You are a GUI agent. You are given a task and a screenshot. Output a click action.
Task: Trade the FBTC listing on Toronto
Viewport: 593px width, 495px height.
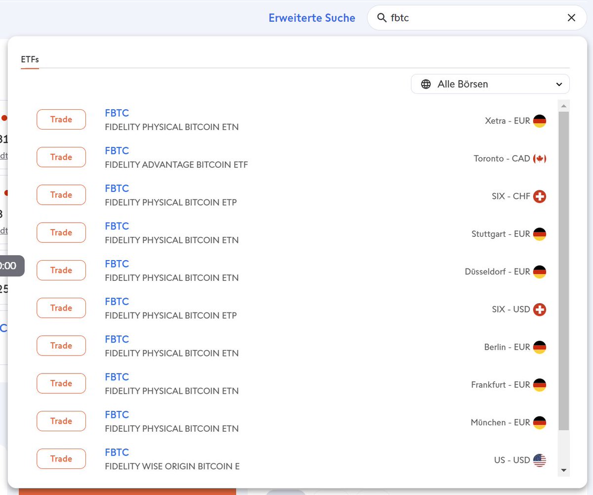pyautogui.click(x=61, y=157)
